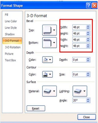The height and width of the screenshot is (123, 98).
Task: Open the Material surface preset picker
Action: [x=50, y=91]
